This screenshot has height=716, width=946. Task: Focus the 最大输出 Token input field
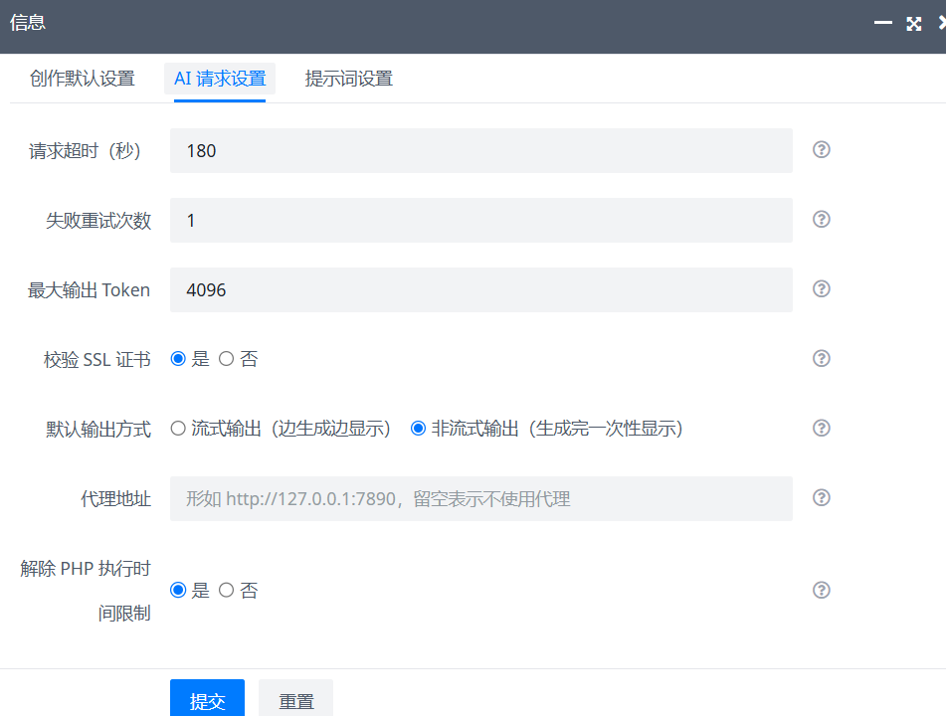click(480, 290)
